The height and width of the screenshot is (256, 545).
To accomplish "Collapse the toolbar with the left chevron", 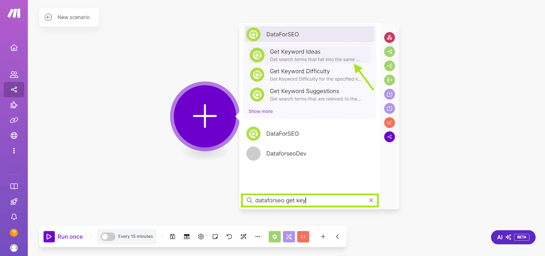I will pos(337,237).
